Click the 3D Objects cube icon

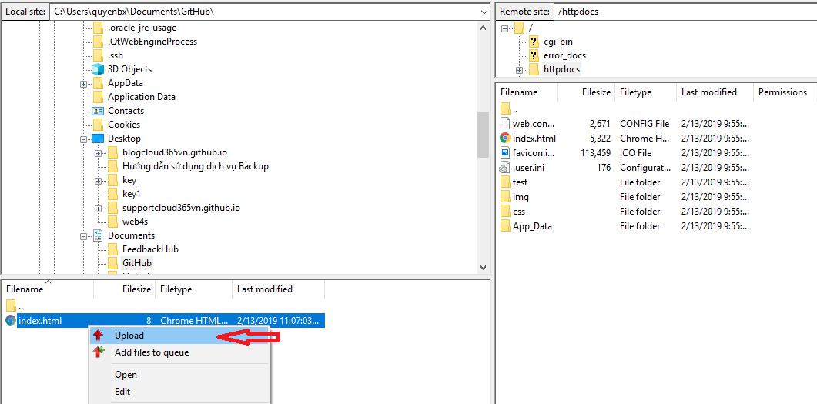tap(98, 69)
